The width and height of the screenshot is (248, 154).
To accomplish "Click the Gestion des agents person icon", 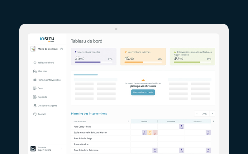I will [35, 106].
